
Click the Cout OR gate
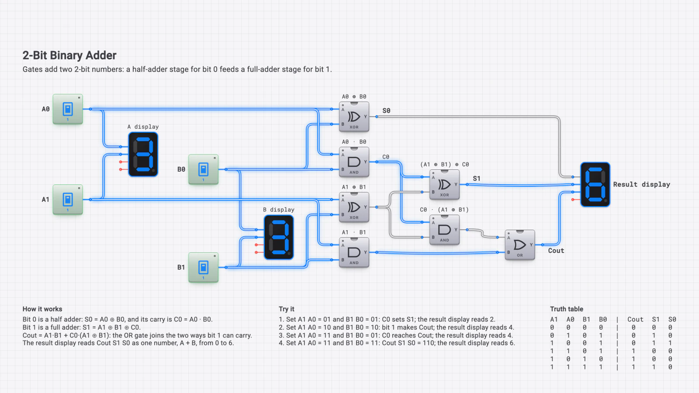coord(520,245)
